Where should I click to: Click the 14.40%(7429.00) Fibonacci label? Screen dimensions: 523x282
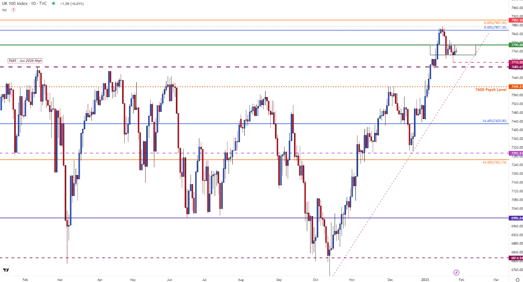pos(494,121)
